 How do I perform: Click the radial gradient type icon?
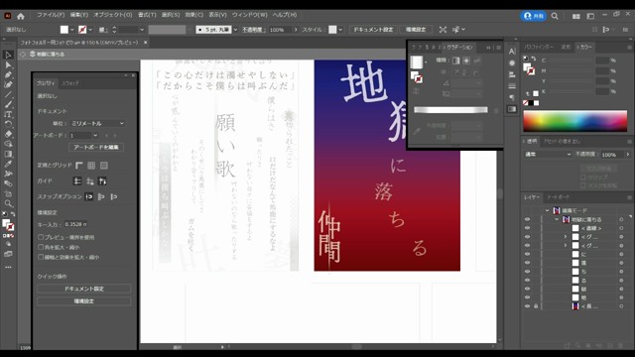[x=466, y=60]
